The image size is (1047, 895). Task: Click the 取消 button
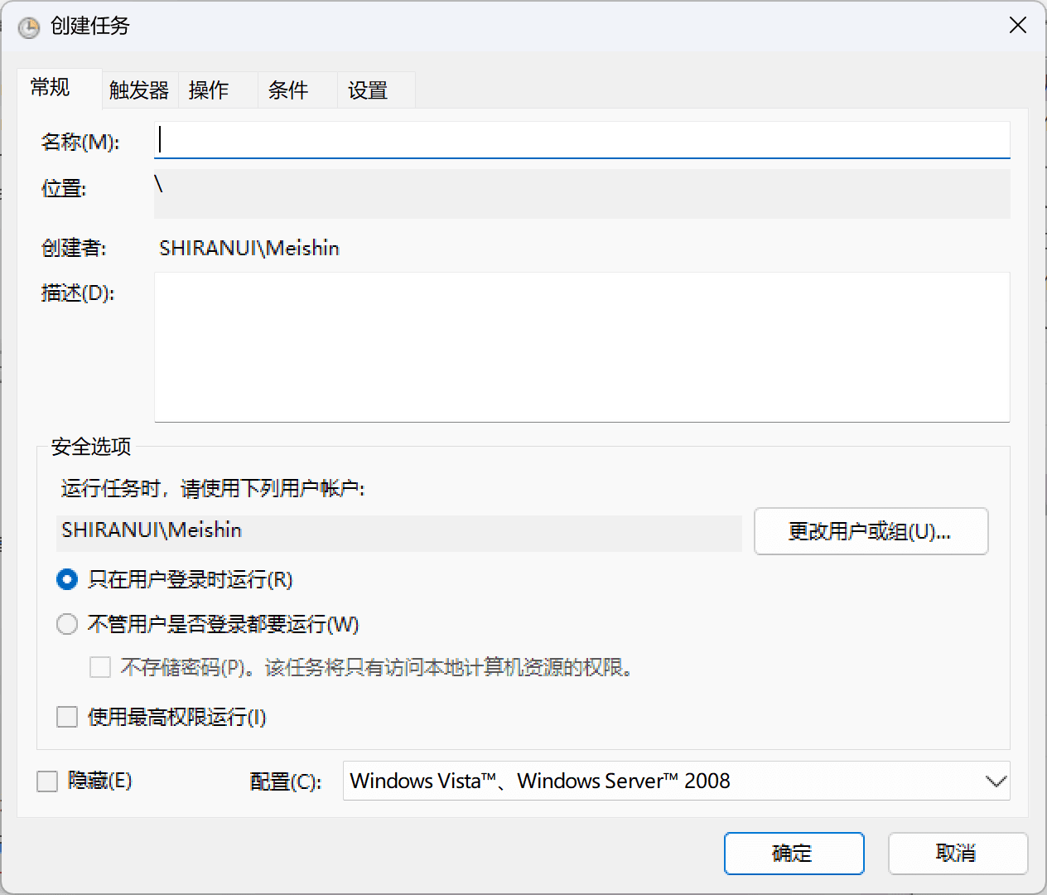pyautogui.click(x=957, y=853)
